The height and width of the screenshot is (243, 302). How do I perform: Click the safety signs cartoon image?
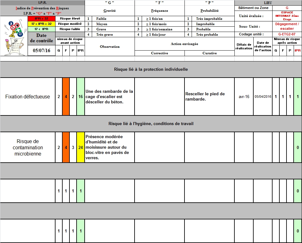(14, 36)
